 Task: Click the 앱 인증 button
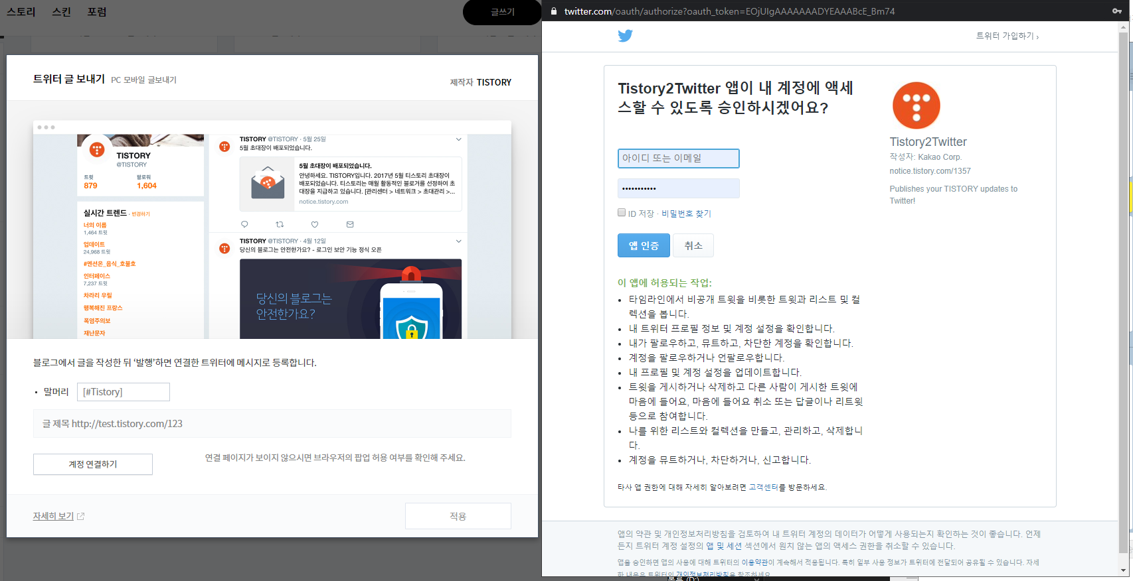pos(644,245)
